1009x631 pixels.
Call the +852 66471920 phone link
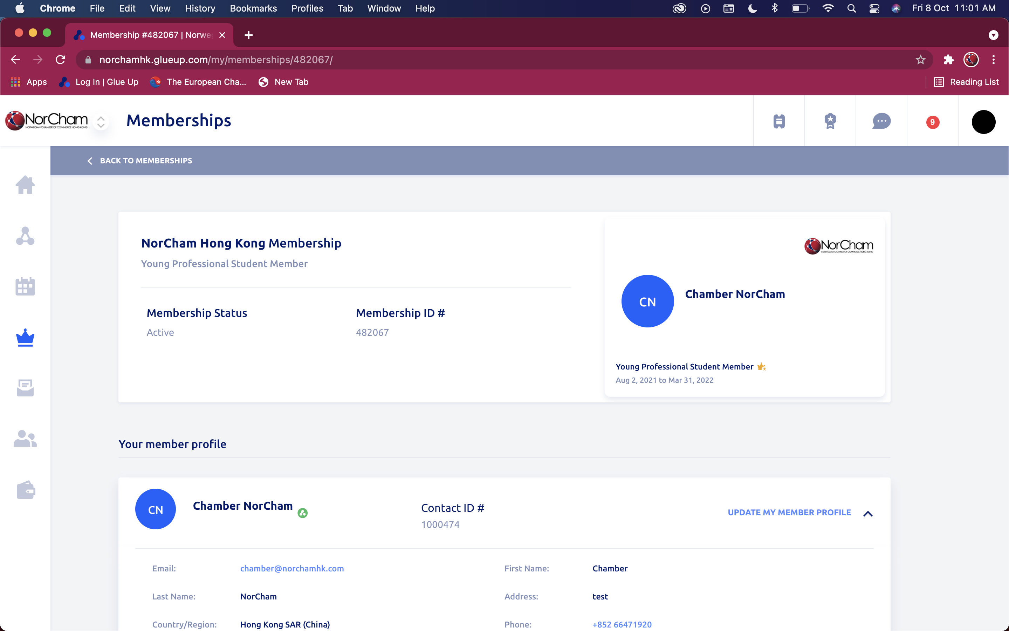point(622,624)
